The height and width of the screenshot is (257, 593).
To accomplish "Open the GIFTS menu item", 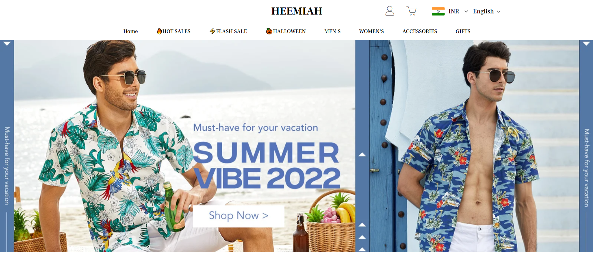I will coord(463,31).
